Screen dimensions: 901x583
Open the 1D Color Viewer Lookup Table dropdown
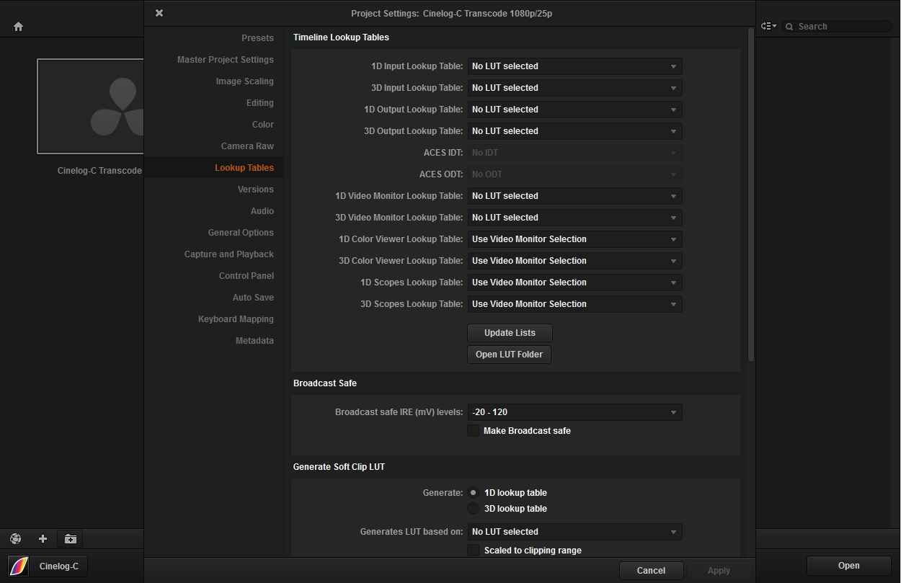(574, 239)
